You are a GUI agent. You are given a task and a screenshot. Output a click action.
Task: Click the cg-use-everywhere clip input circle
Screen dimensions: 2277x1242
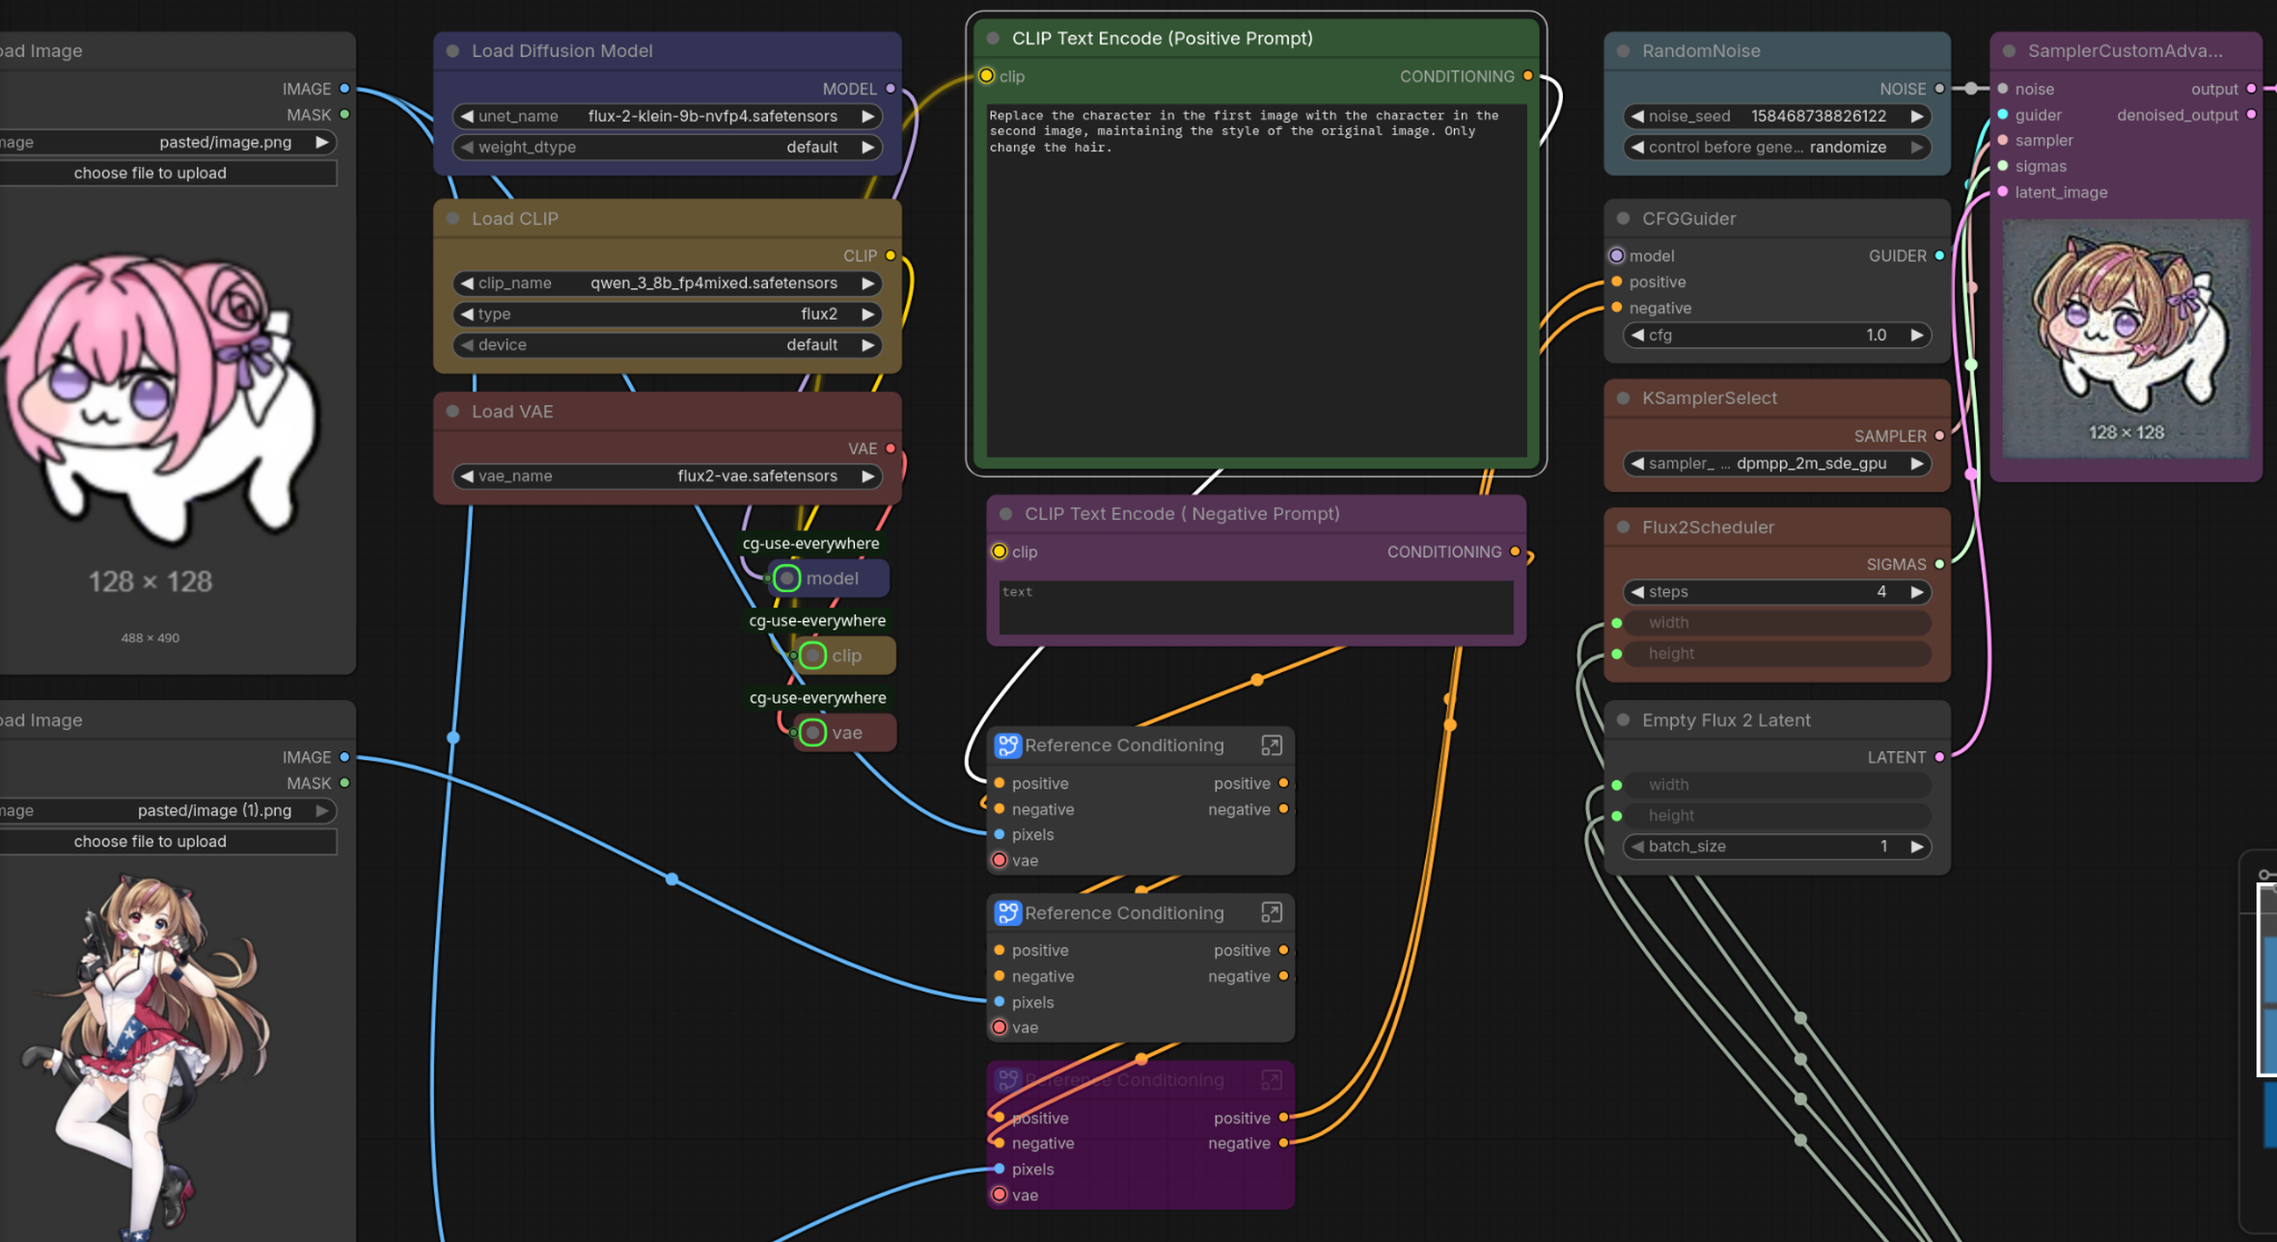tap(812, 656)
